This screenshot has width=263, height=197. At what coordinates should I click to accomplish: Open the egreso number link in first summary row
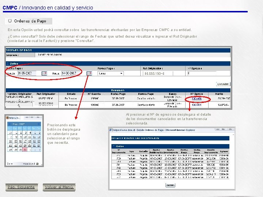coord(197,98)
